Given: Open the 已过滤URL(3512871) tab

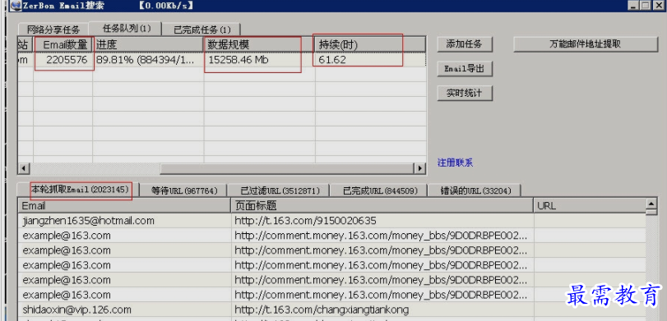Looking at the screenshot, I should 279,190.
